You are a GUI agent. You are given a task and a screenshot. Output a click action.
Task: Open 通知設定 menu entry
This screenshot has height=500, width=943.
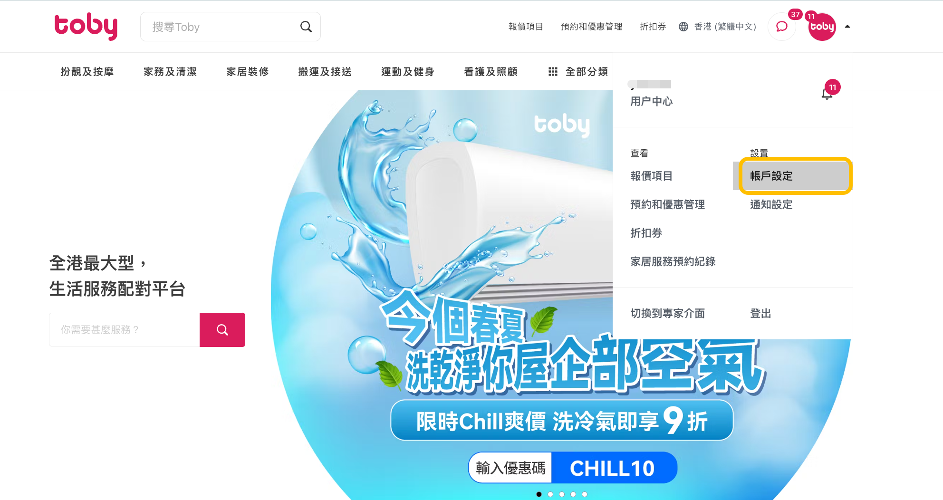(x=771, y=204)
